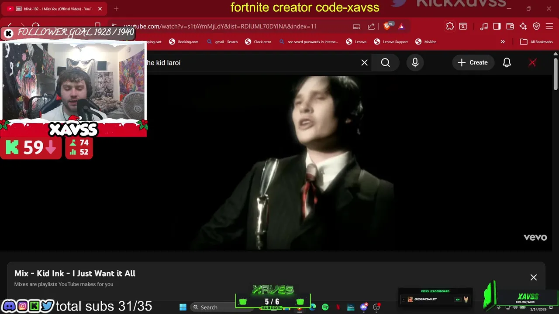Open Discord from the taskbar

point(364,307)
